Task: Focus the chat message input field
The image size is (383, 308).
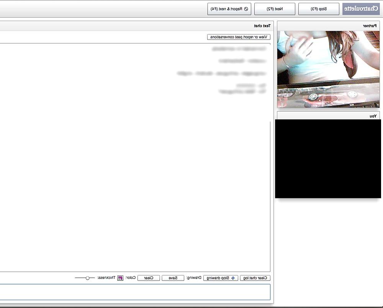Action: pos(135,292)
